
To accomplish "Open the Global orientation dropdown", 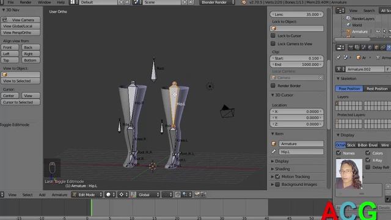I will click(x=148, y=194).
